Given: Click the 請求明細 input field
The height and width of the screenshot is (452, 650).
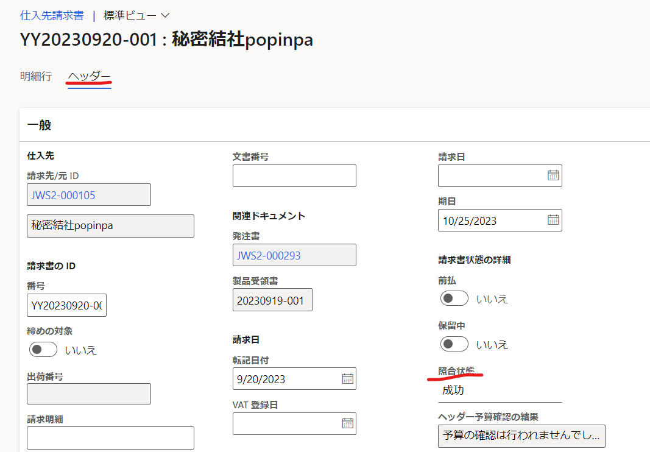Looking at the screenshot, I should [110, 438].
